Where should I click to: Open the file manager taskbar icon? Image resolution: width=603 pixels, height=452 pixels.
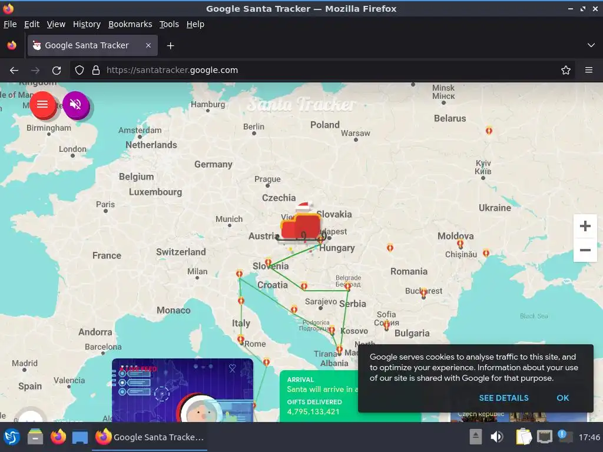[x=35, y=437]
